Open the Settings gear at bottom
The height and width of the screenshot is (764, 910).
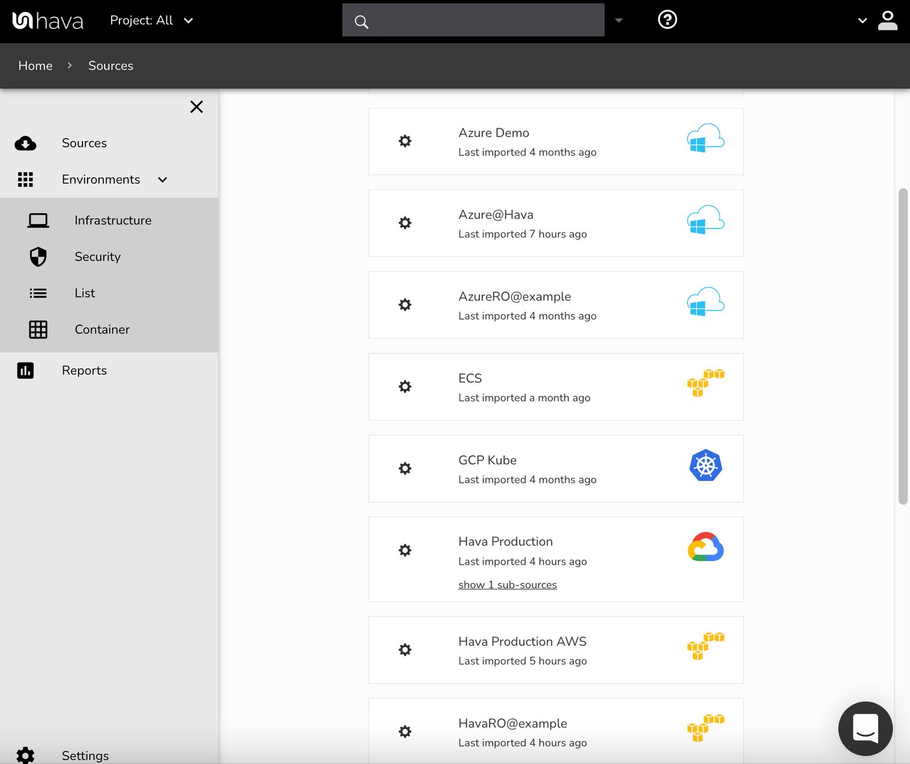click(25, 755)
